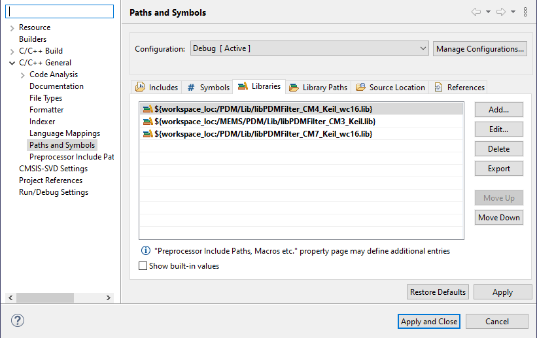
Task: Open the three-dot view menu icon
Action: [x=525, y=12]
